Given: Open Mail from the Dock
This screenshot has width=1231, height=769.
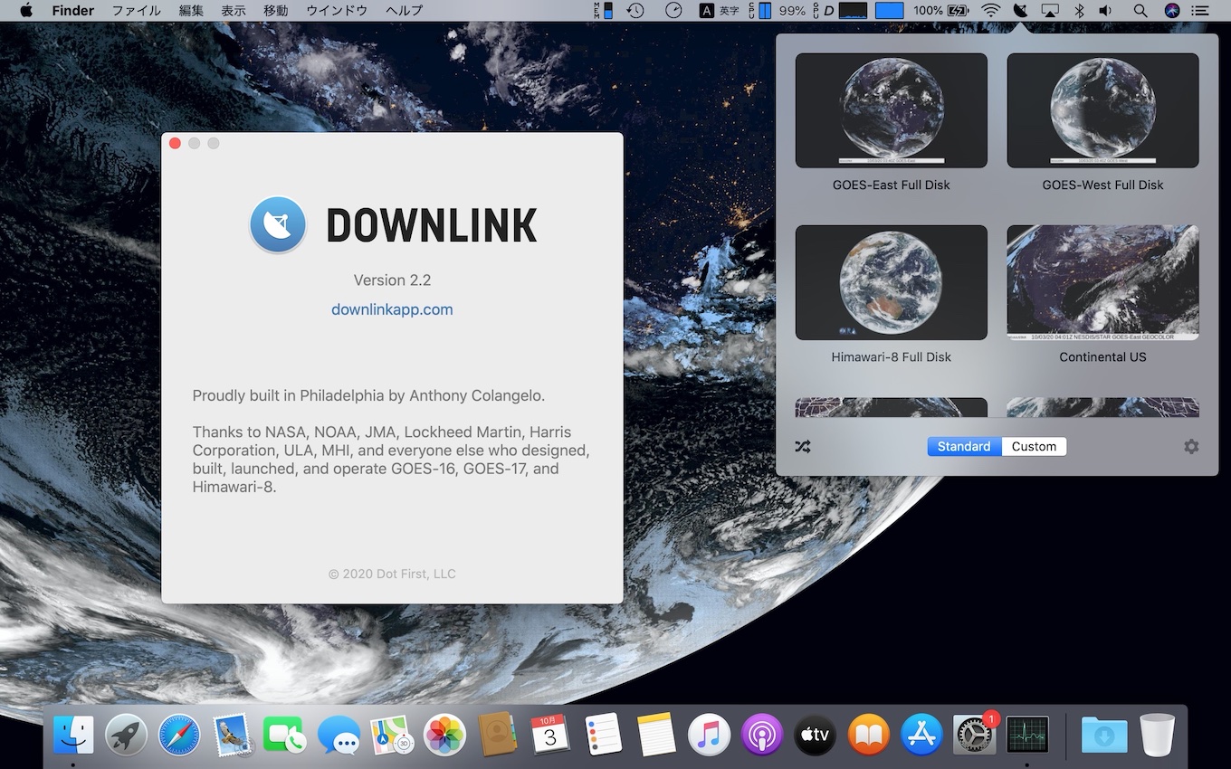Looking at the screenshot, I should click(233, 735).
